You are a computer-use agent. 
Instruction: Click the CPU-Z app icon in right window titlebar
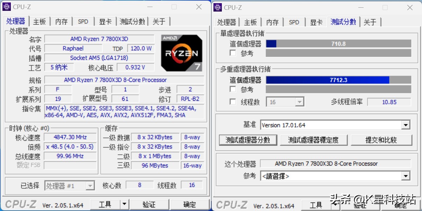pyautogui.click(x=218, y=7)
